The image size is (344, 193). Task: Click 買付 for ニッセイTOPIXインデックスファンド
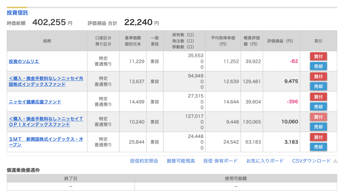(318, 117)
